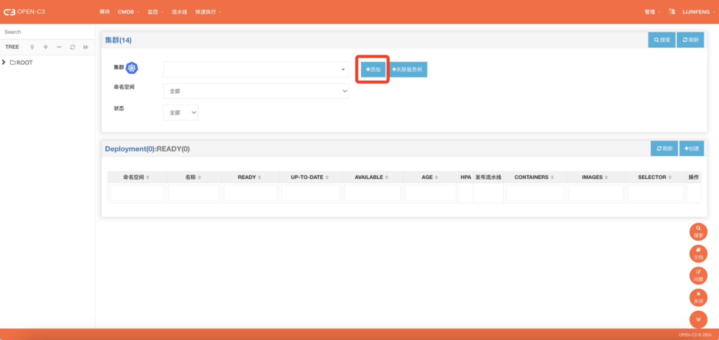Viewport: 719px width, 340px height.
Task: Click the Kubernetes wheel icon beside 集群
Action: [x=132, y=68]
